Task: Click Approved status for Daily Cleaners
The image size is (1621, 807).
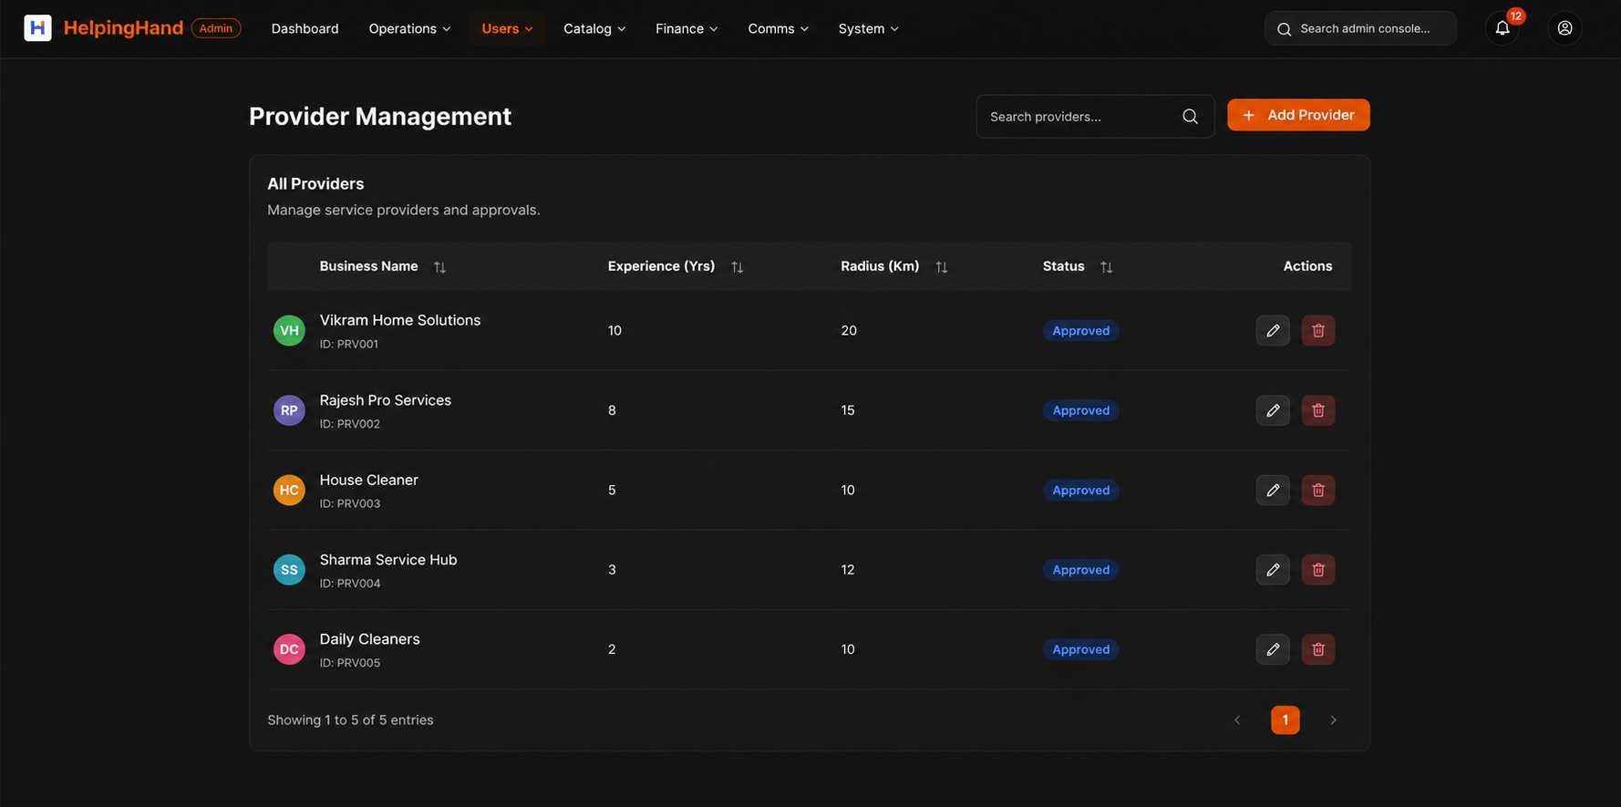Action: [x=1080, y=649]
